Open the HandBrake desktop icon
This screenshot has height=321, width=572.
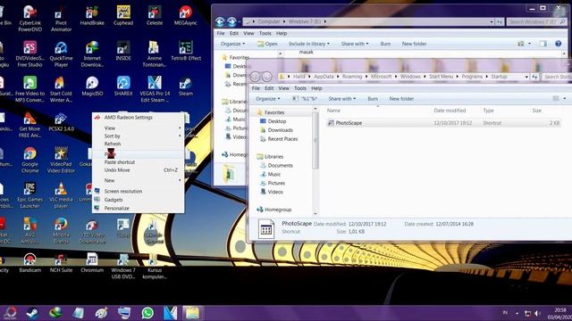(x=92, y=15)
